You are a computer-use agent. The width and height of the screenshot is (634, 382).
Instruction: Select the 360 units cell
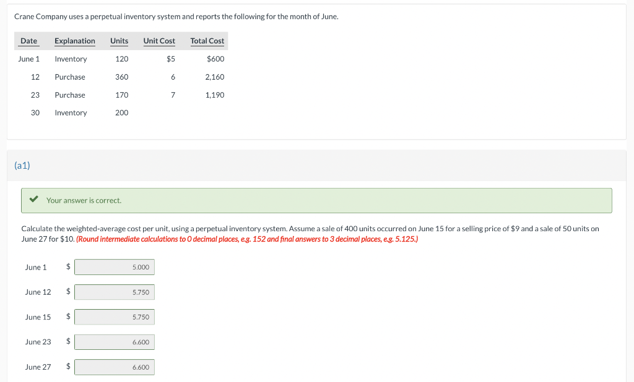click(x=122, y=77)
